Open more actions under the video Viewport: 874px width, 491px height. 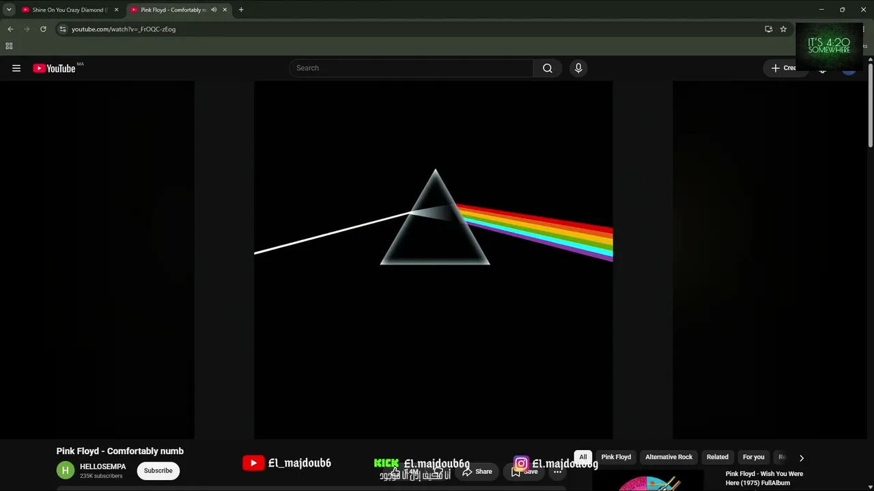click(x=558, y=471)
